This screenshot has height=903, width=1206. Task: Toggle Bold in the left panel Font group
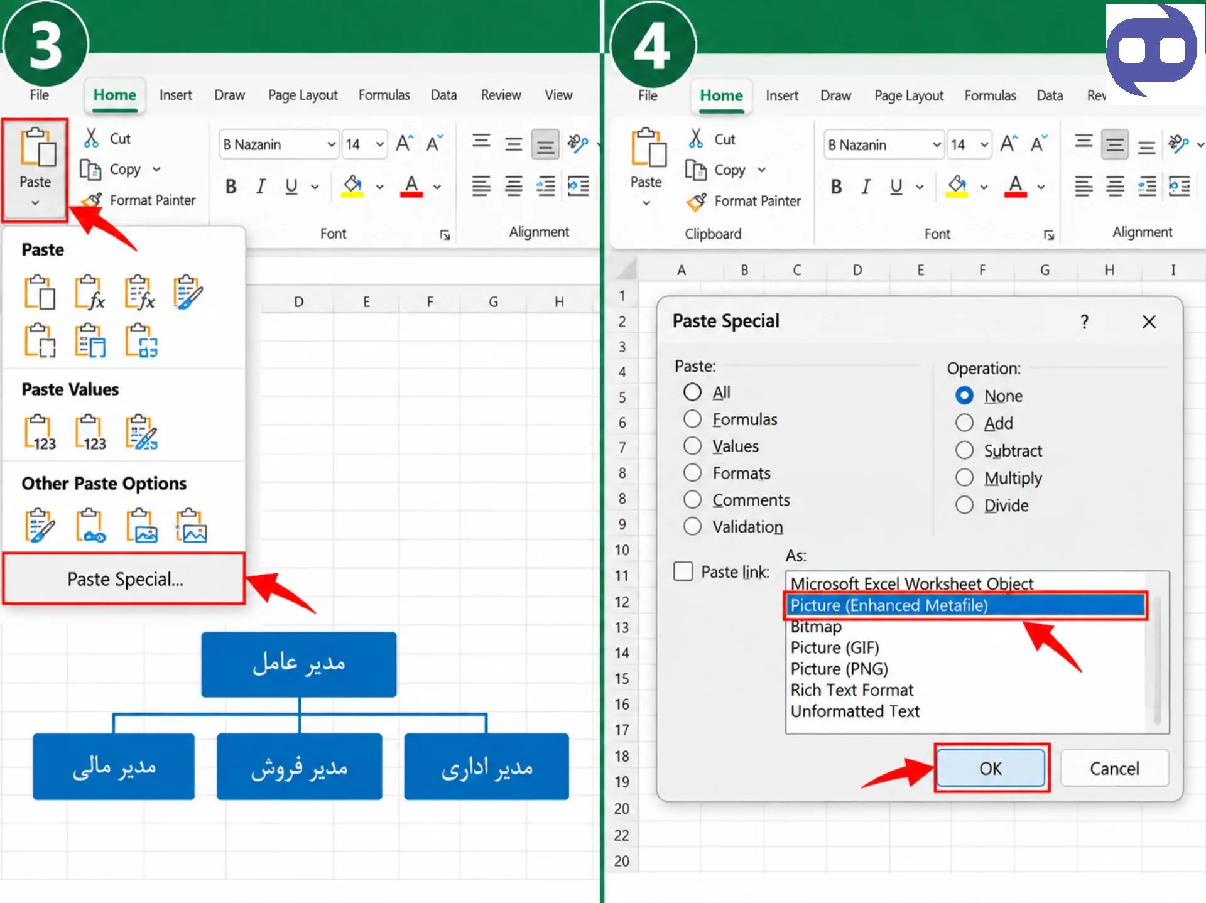[x=231, y=187]
